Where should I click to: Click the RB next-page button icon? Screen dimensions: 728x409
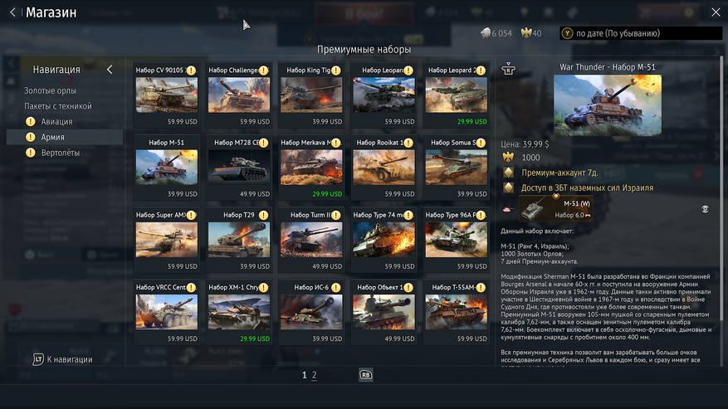click(366, 375)
